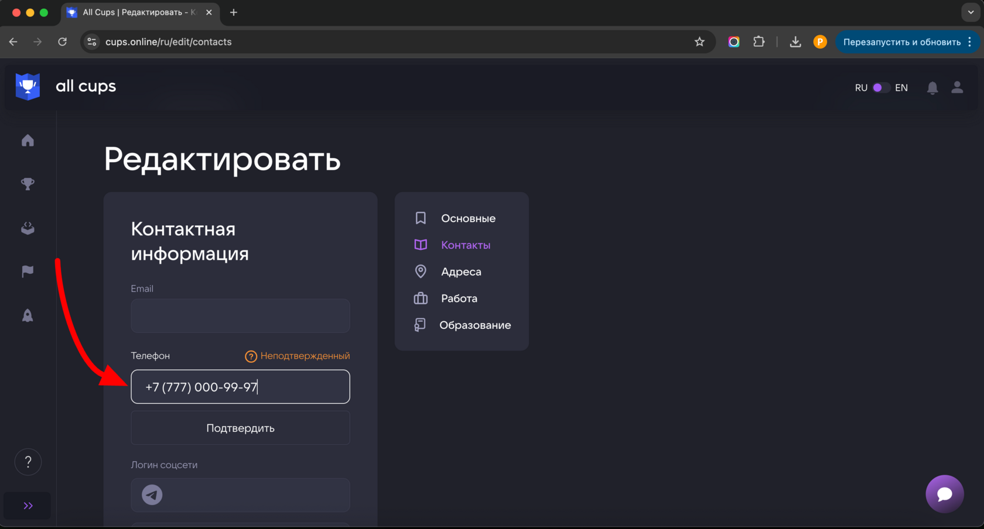
Task: Reload the page
Action: (62, 42)
